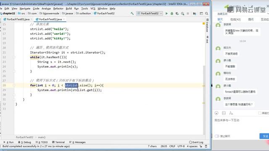The width and height of the screenshot is (269, 151).
Task: Open Event Log tool window
Action: [x=196, y=142]
